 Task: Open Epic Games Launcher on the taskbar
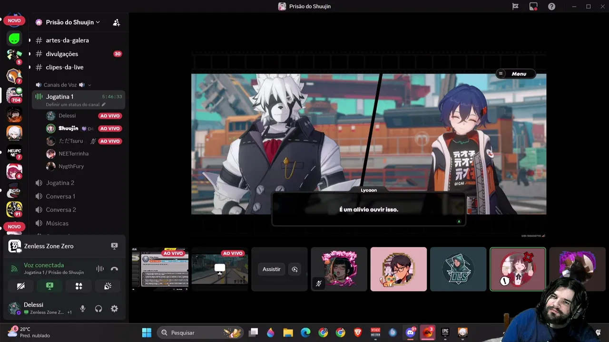[x=445, y=332]
